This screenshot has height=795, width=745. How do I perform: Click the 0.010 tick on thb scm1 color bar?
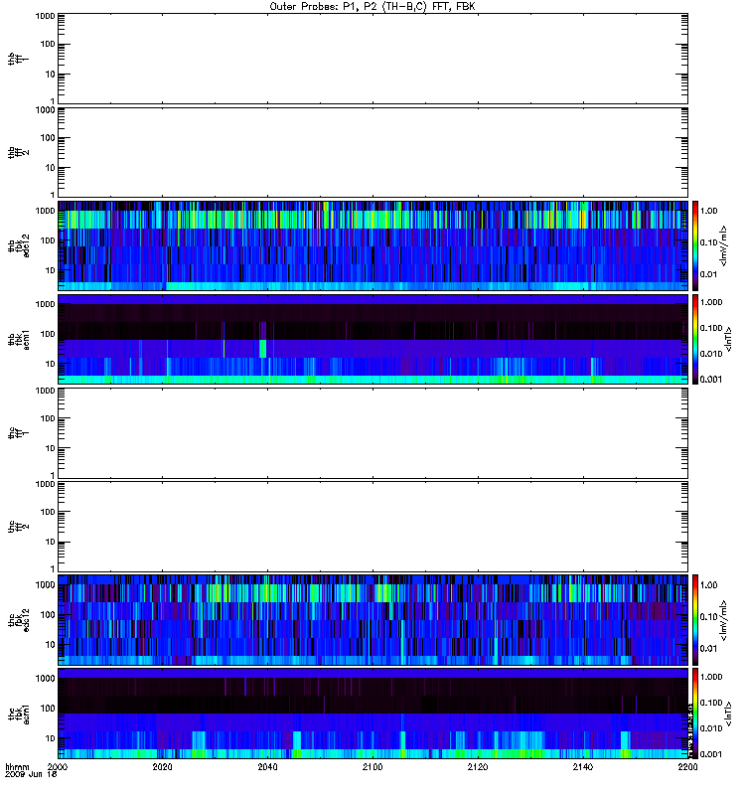click(711, 354)
